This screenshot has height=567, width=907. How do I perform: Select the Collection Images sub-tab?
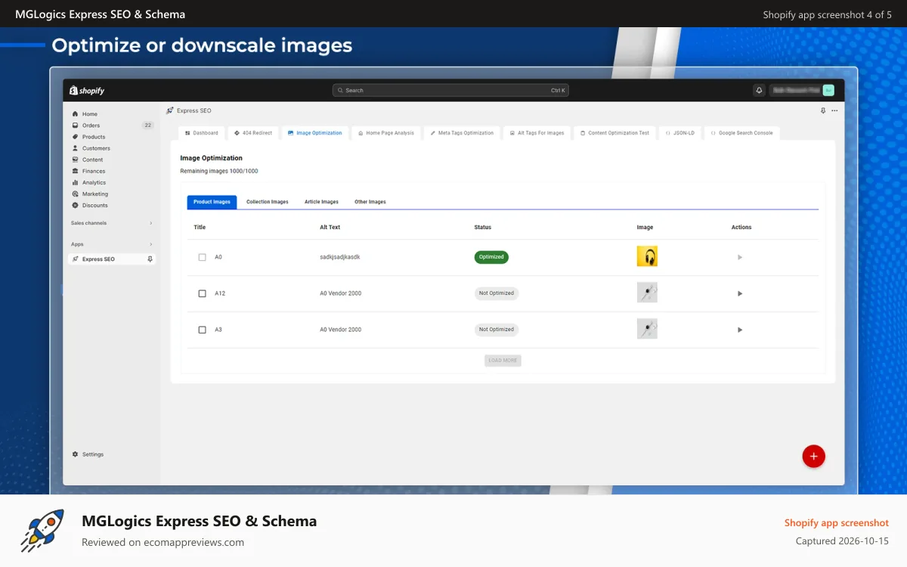pyautogui.click(x=268, y=202)
